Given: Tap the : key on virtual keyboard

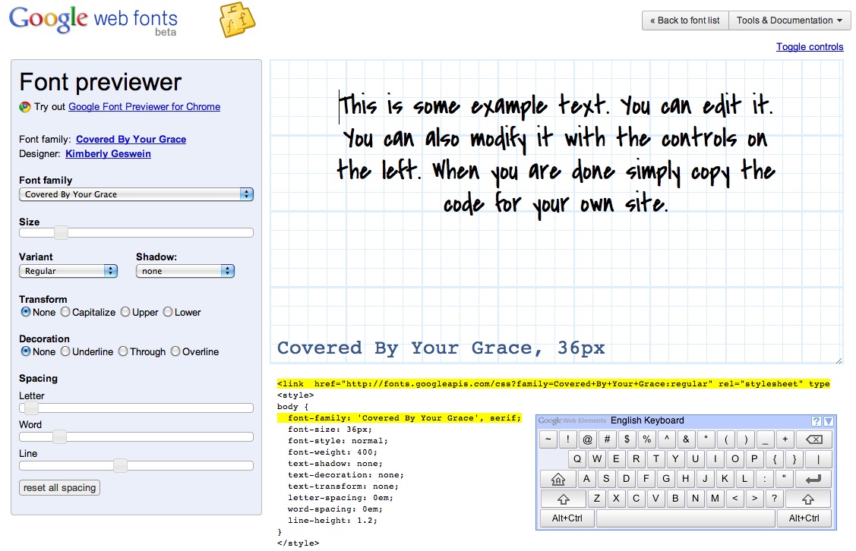Looking at the screenshot, I should 765,479.
